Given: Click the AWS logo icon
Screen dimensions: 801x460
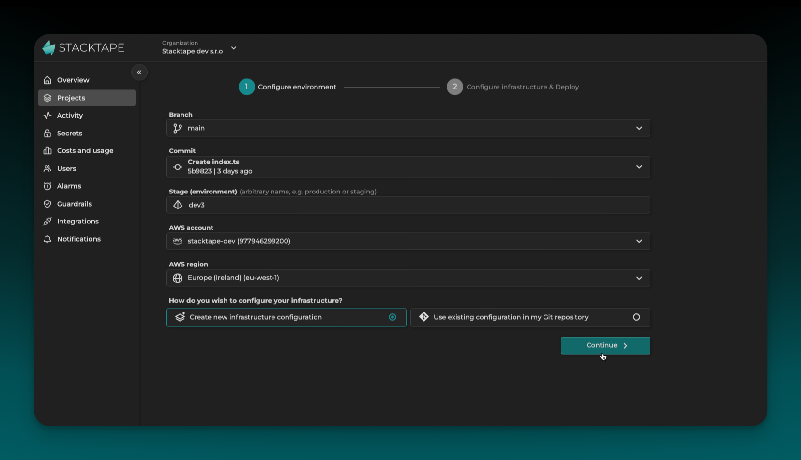Looking at the screenshot, I should (x=178, y=241).
